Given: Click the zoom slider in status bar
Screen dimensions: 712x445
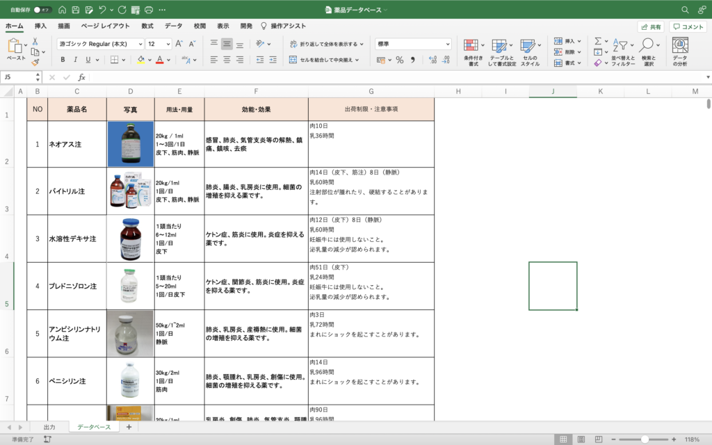Looking at the screenshot, I should pos(645,439).
